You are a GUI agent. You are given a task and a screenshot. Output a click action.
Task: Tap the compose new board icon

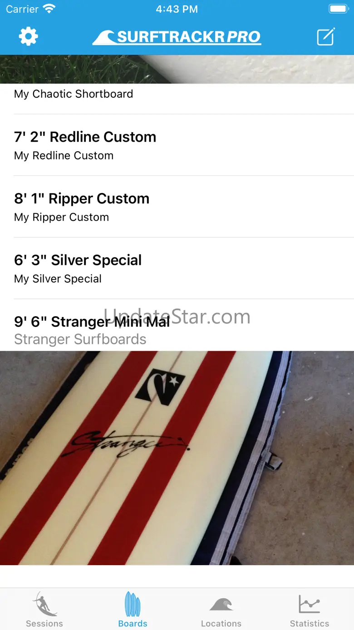[326, 36]
